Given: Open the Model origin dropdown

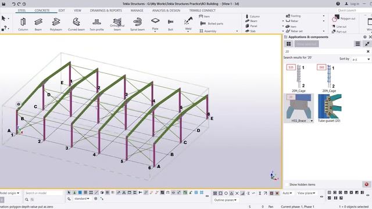Looking at the screenshot, I should 9,193.
